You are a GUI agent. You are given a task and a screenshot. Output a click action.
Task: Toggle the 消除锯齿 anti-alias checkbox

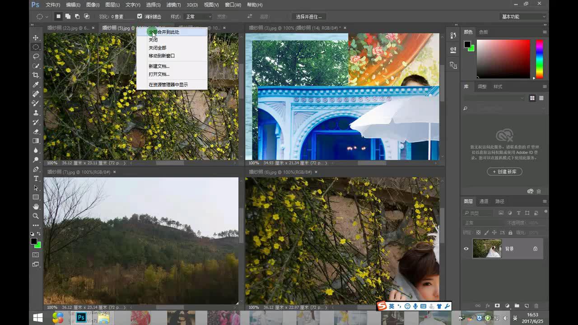coord(140,17)
